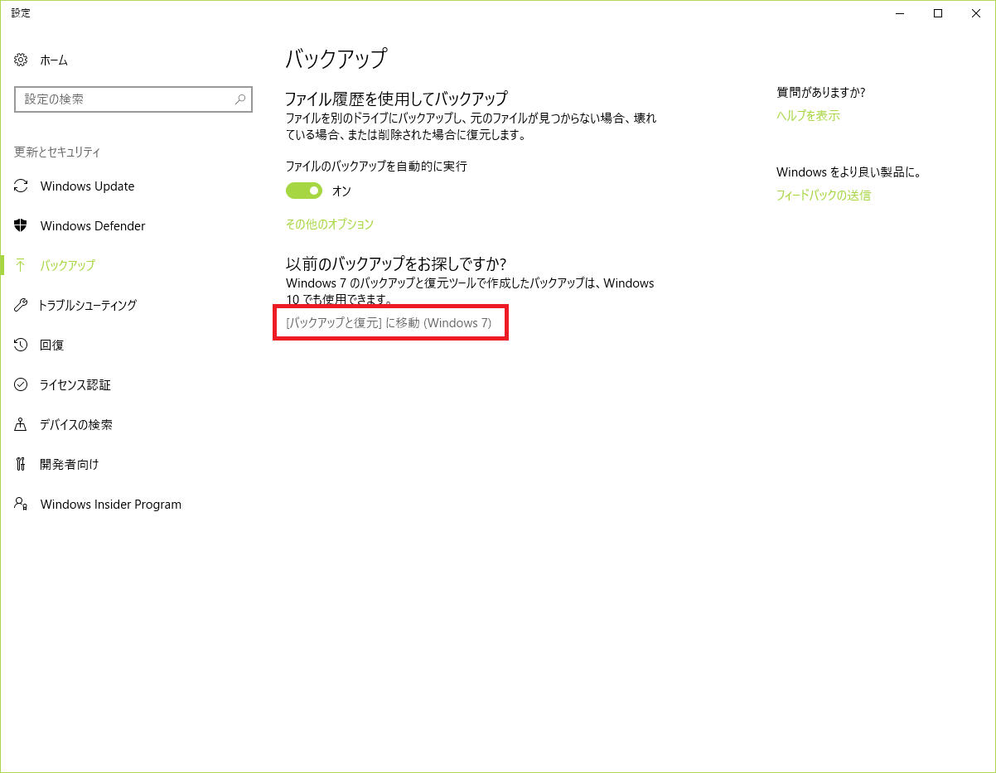Select the トラブルシューティング wrench icon
Image resolution: width=996 pixels, height=773 pixels.
(x=21, y=305)
